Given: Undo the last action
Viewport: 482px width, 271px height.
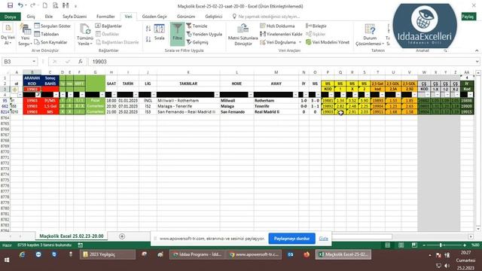Looking at the screenshot, I should click(20, 5).
